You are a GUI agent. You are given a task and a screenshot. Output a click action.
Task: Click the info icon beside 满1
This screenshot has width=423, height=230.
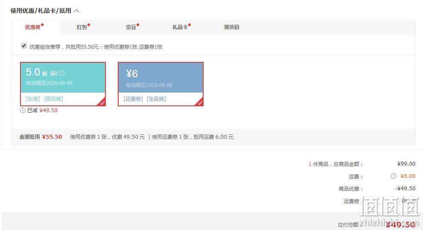(62, 73)
